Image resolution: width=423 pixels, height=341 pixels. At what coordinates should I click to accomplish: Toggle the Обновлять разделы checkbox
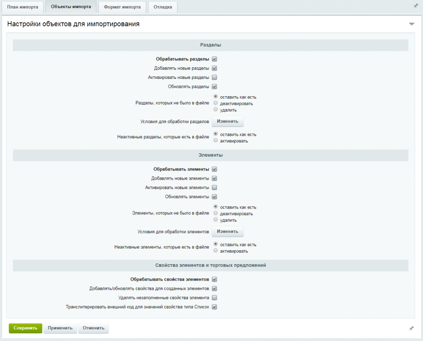click(214, 87)
